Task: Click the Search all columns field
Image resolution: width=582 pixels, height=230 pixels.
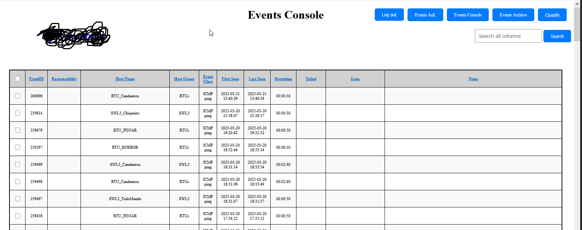Action: 508,36
